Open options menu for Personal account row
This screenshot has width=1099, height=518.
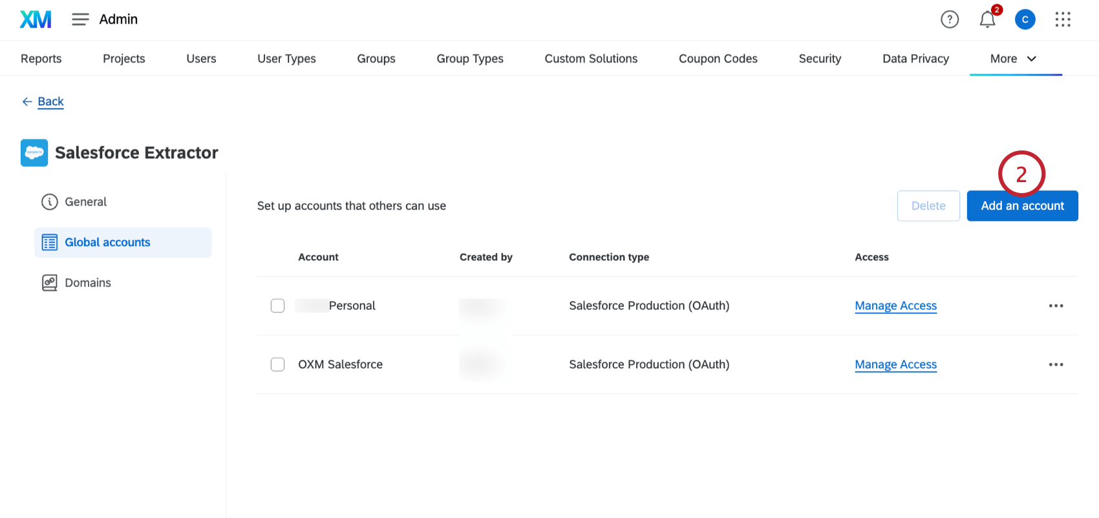[1056, 306]
